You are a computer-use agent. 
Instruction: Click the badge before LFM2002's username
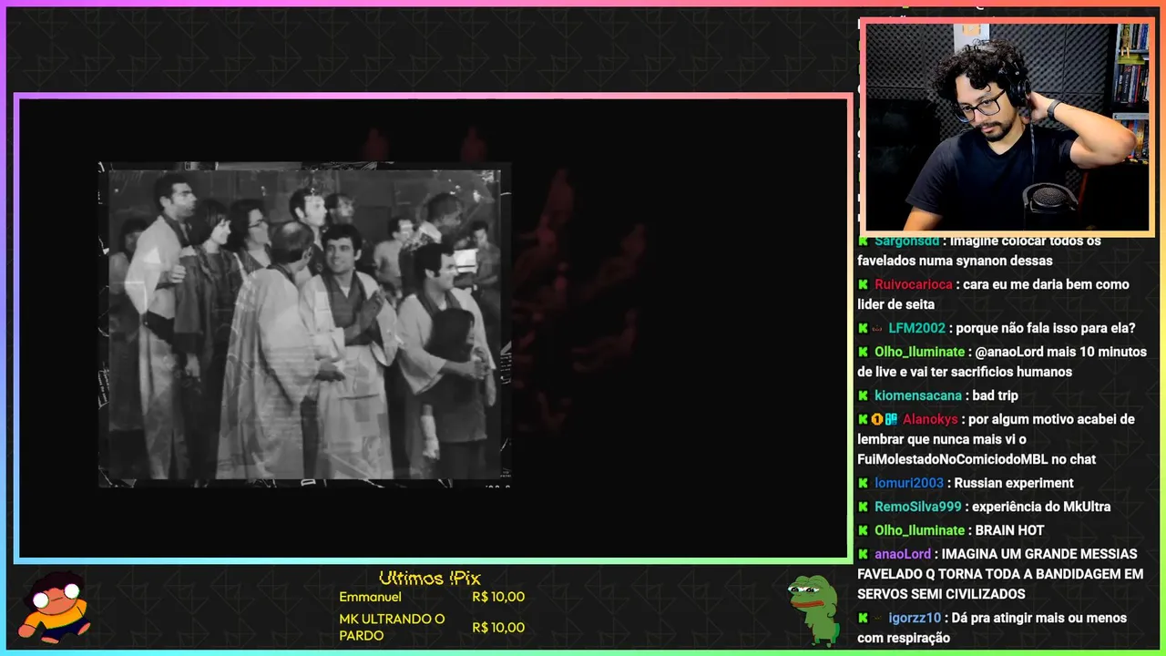click(x=877, y=328)
